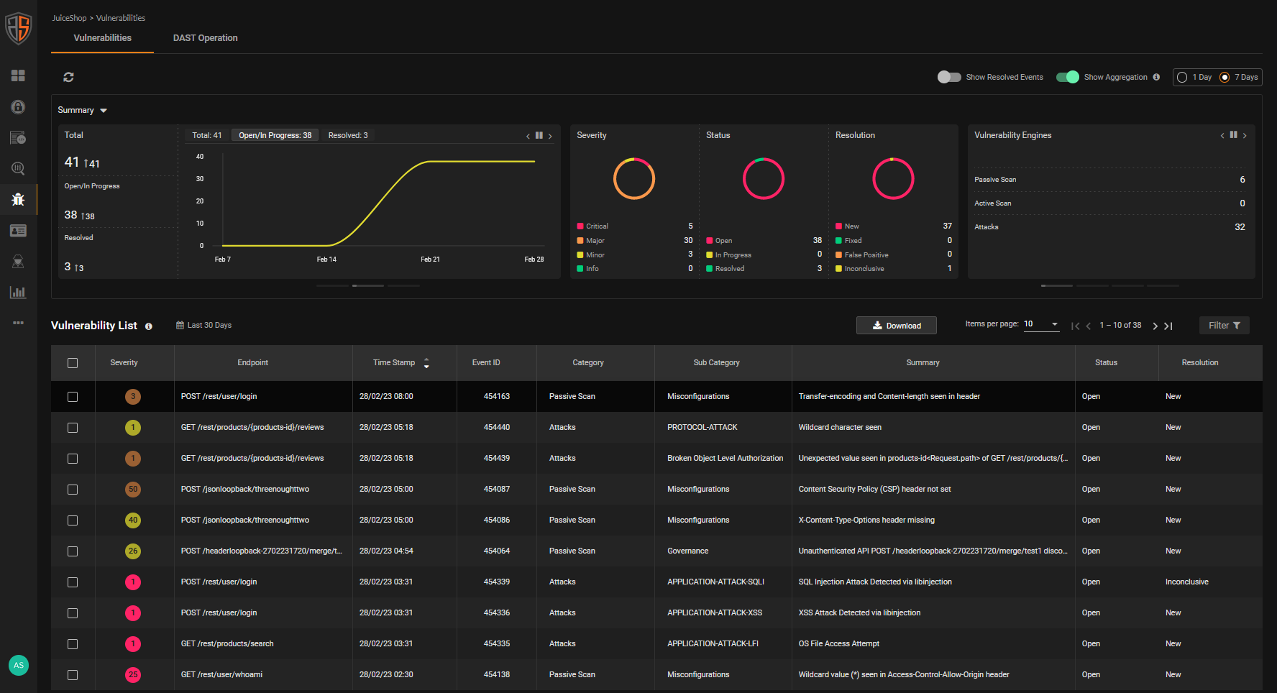This screenshot has width=1277, height=693.
Task: Click the Critical severity legend swatch
Action: click(x=580, y=226)
